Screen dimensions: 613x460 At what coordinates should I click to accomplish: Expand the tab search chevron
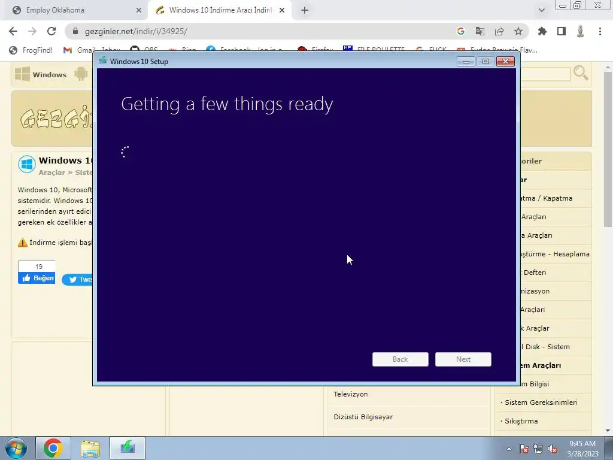coord(541,10)
